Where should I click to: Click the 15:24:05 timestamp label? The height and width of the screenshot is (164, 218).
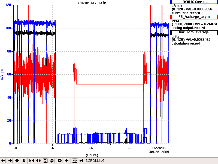(159, 148)
